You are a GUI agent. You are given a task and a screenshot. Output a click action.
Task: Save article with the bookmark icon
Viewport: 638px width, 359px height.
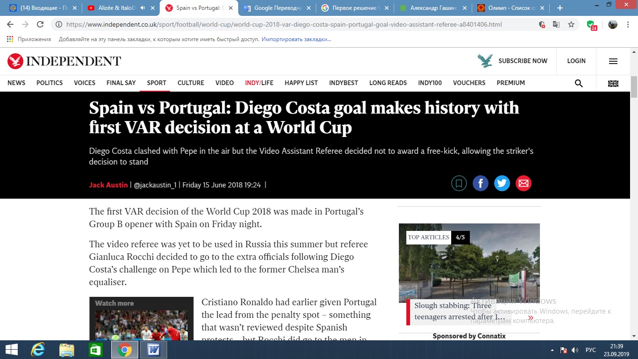[459, 183]
